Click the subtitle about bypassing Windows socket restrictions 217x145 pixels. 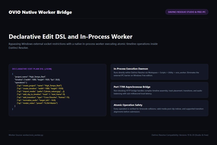point(83,46)
